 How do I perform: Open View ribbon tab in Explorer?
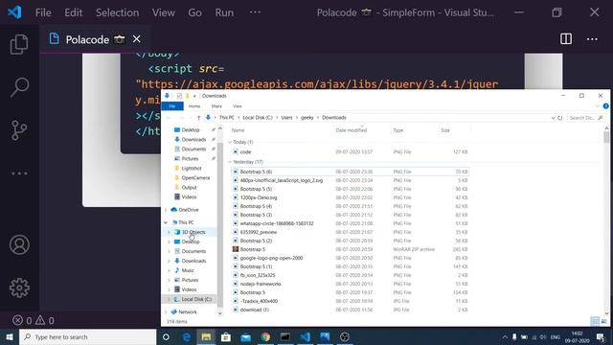coord(237,106)
